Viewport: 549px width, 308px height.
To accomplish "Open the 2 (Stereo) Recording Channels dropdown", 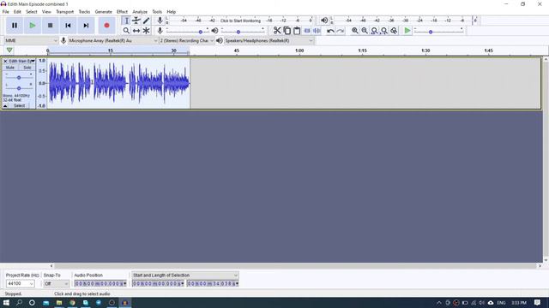I will pos(187,40).
